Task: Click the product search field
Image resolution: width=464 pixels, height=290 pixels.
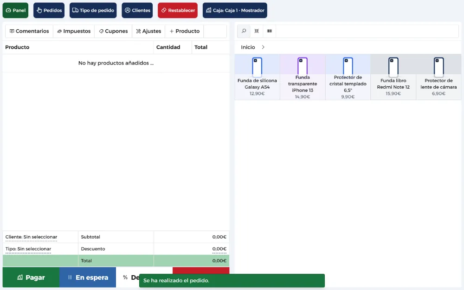Action: (367, 31)
